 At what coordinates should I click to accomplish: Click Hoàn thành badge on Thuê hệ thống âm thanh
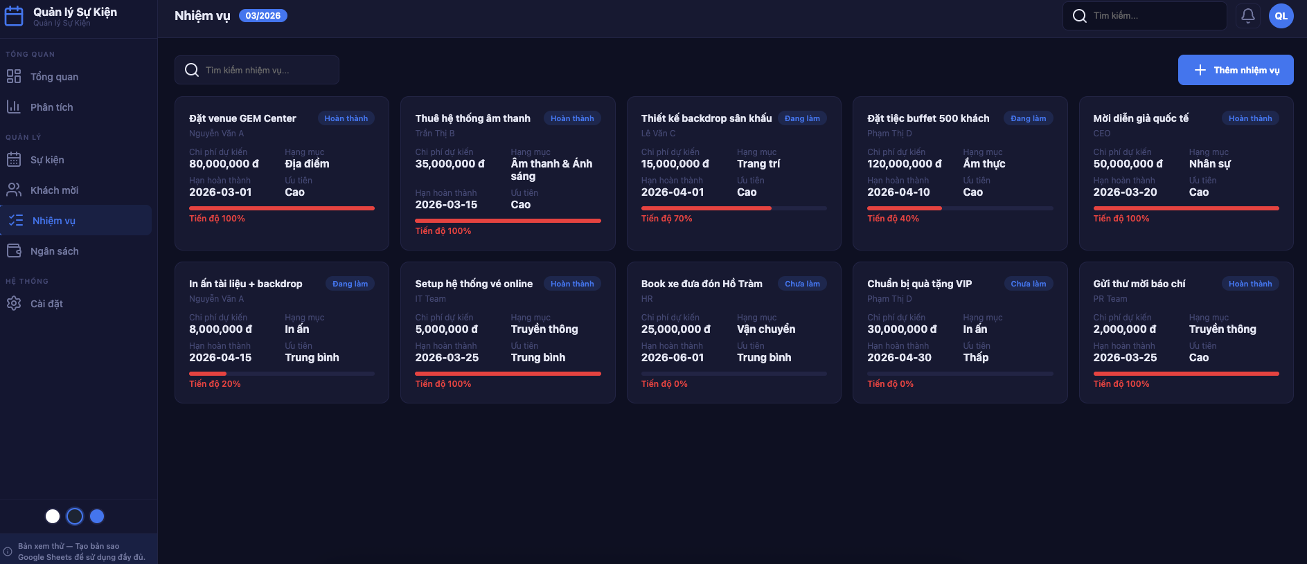[x=572, y=118]
